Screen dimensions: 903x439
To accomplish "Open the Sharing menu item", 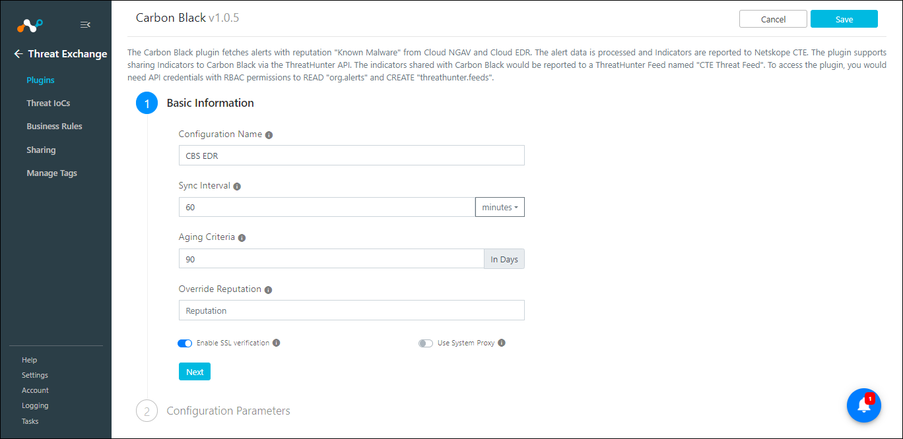I will point(41,150).
